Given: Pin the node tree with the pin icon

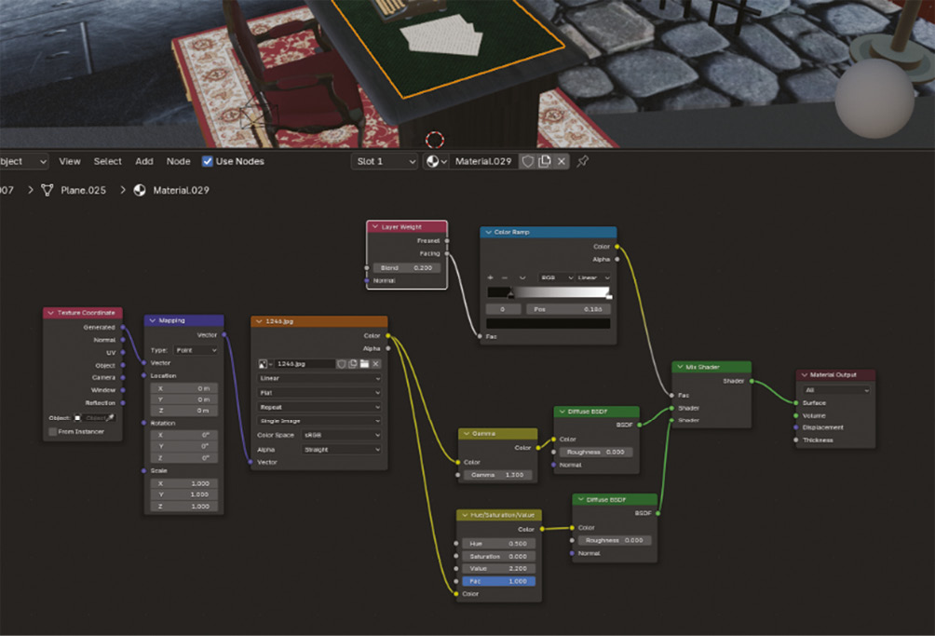Looking at the screenshot, I should 583,161.
